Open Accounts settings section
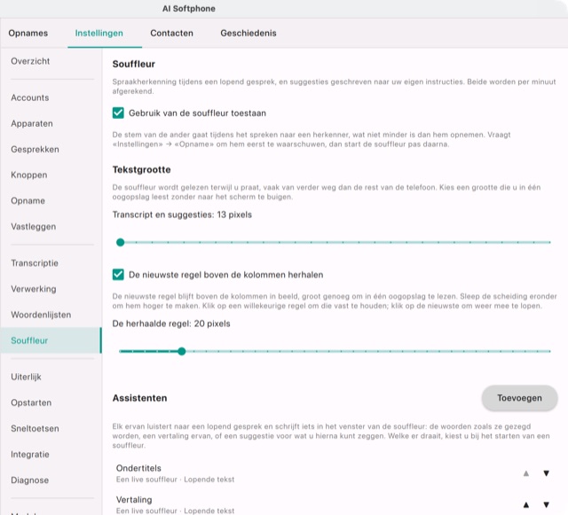 51,98
